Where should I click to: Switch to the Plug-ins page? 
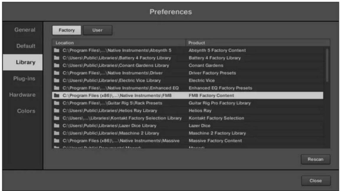tap(24, 78)
